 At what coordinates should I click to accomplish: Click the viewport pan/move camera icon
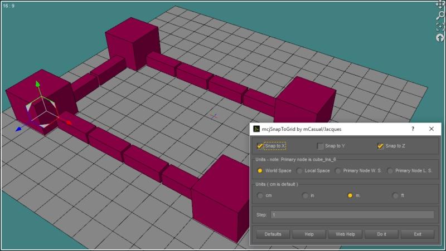point(440,4)
